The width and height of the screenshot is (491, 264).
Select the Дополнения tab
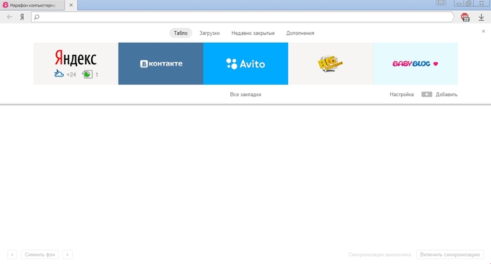click(300, 33)
